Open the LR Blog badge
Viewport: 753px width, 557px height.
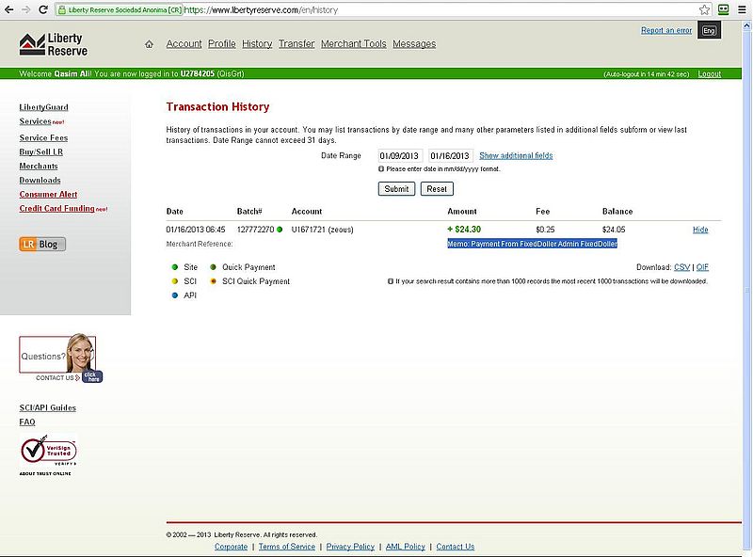42,244
